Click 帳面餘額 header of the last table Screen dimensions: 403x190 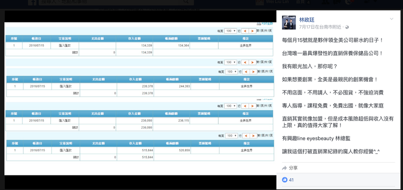172,143
